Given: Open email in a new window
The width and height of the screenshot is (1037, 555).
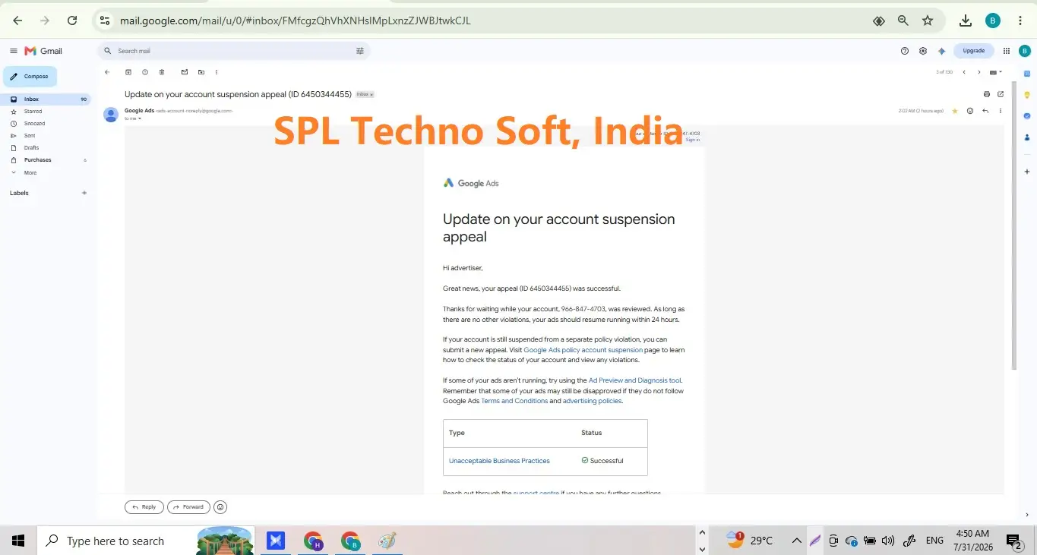Looking at the screenshot, I should [x=1001, y=94].
